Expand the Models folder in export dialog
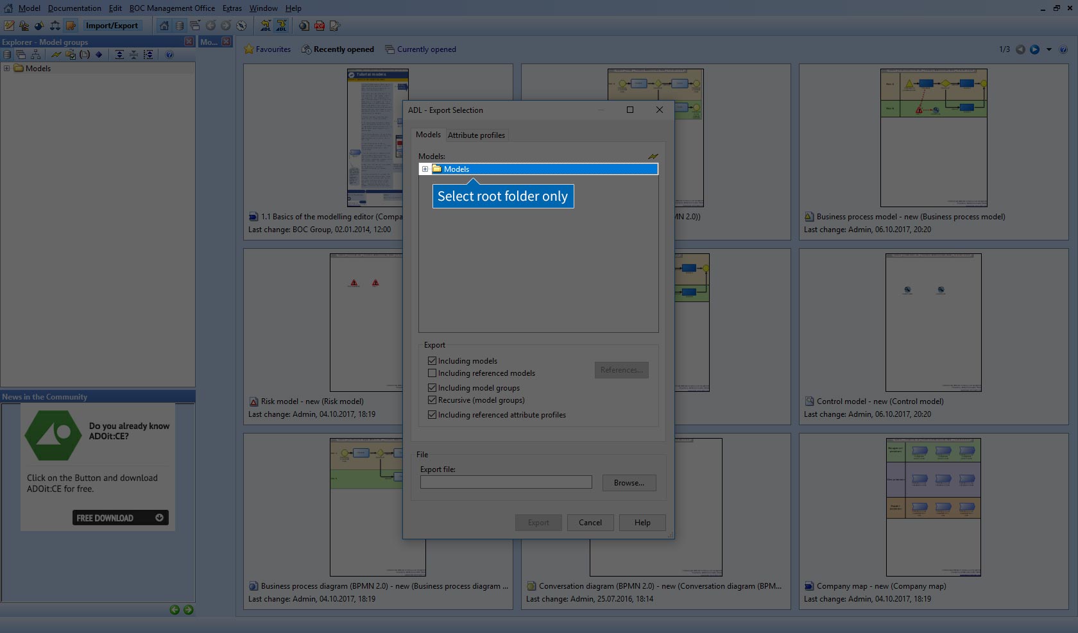The width and height of the screenshot is (1078, 633). (425, 169)
